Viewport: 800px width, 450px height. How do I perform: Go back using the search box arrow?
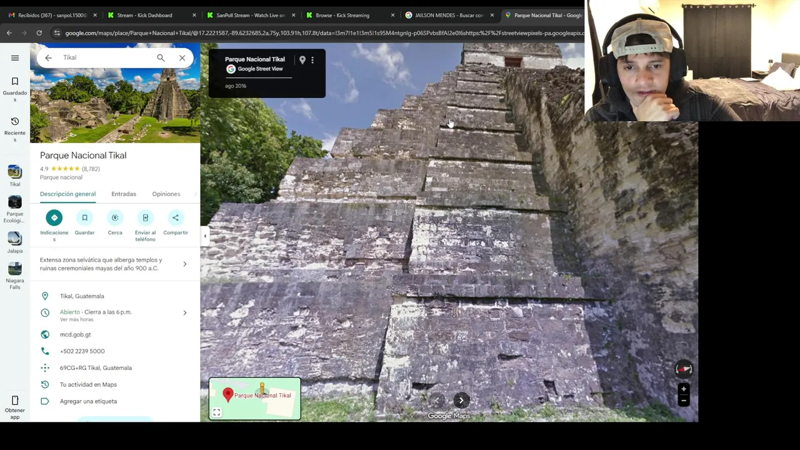(x=48, y=57)
